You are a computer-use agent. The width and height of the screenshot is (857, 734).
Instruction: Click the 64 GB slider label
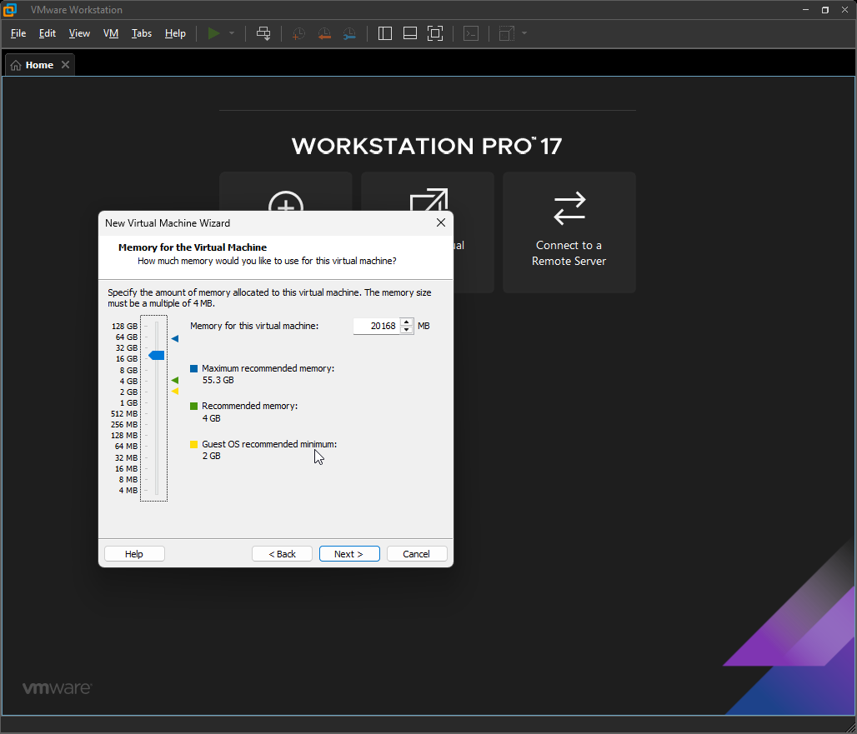(x=126, y=337)
